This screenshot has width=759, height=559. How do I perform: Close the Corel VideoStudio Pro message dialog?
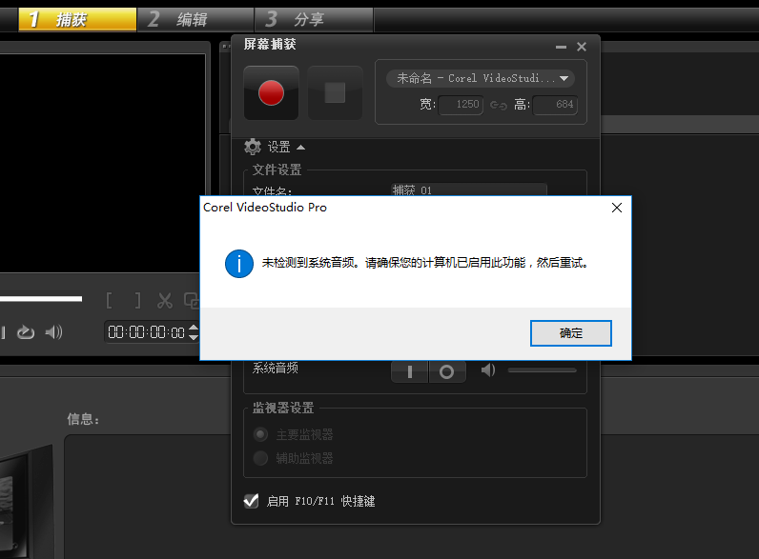[x=617, y=208]
